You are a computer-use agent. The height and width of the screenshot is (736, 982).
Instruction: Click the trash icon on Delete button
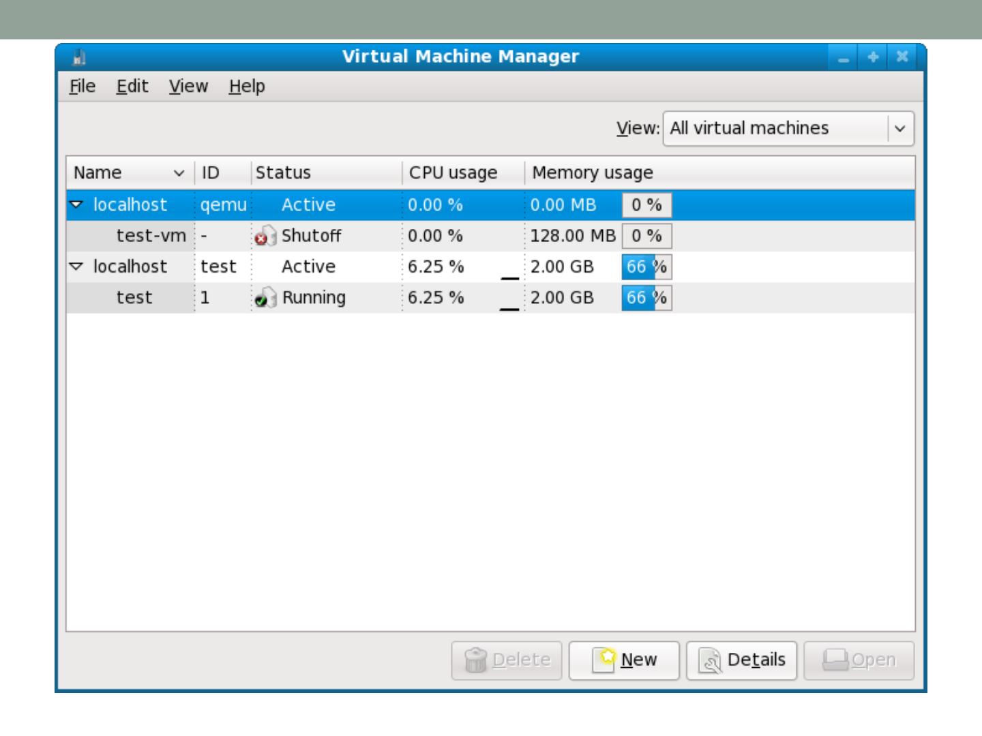coord(475,660)
